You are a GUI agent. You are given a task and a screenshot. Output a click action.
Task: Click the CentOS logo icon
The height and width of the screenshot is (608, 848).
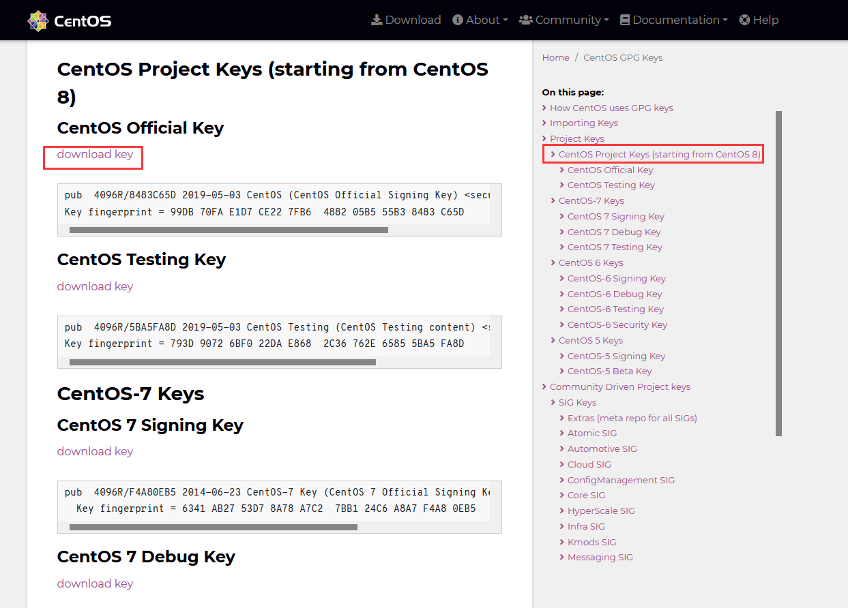38,20
